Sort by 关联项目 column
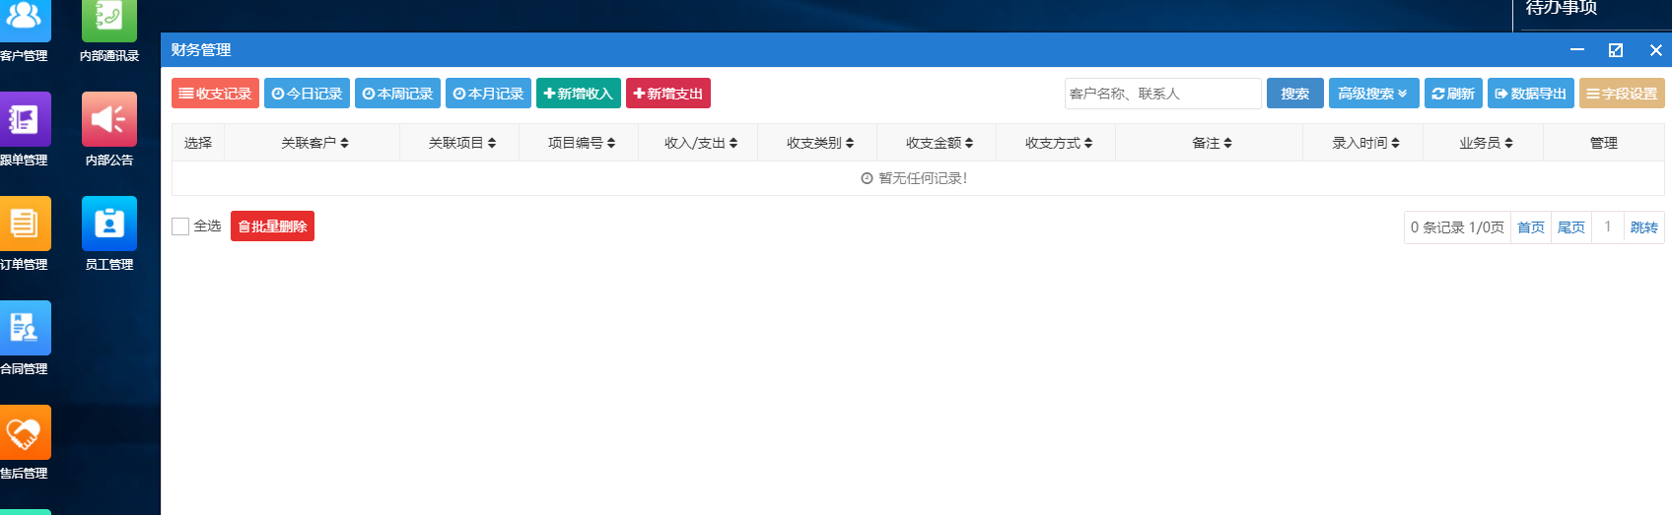Image resolution: width=1672 pixels, height=515 pixels. [461, 143]
